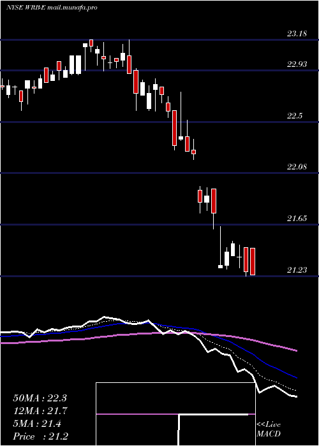Screen dimensions: 319x446
Task: Click the 21.23 price level label
Action: (x=297, y=270)
